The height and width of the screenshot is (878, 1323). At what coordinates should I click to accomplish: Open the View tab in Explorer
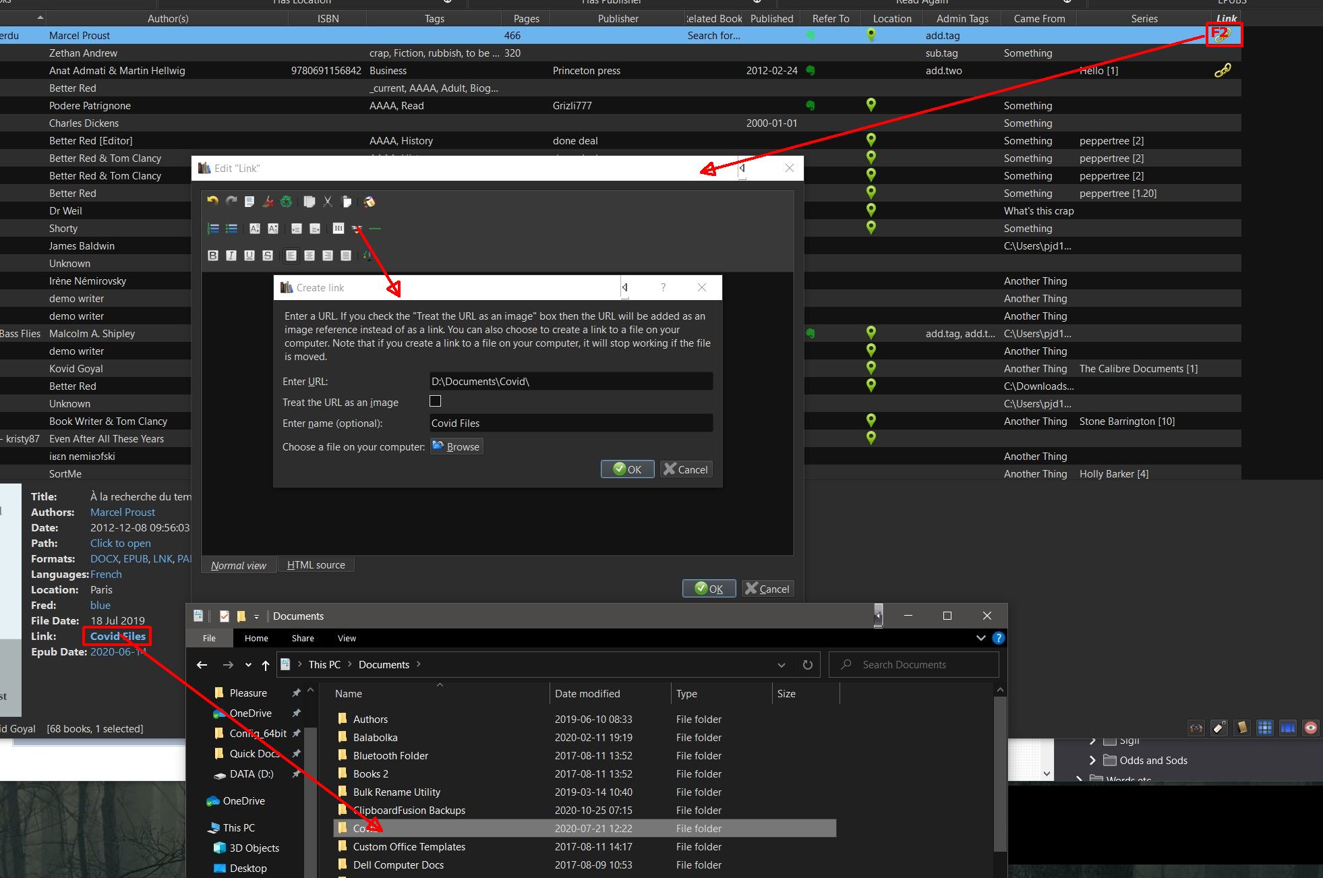click(347, 638)
